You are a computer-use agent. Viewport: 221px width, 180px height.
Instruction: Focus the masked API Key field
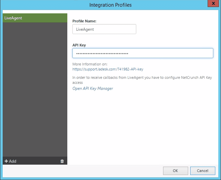pos(143,53)
